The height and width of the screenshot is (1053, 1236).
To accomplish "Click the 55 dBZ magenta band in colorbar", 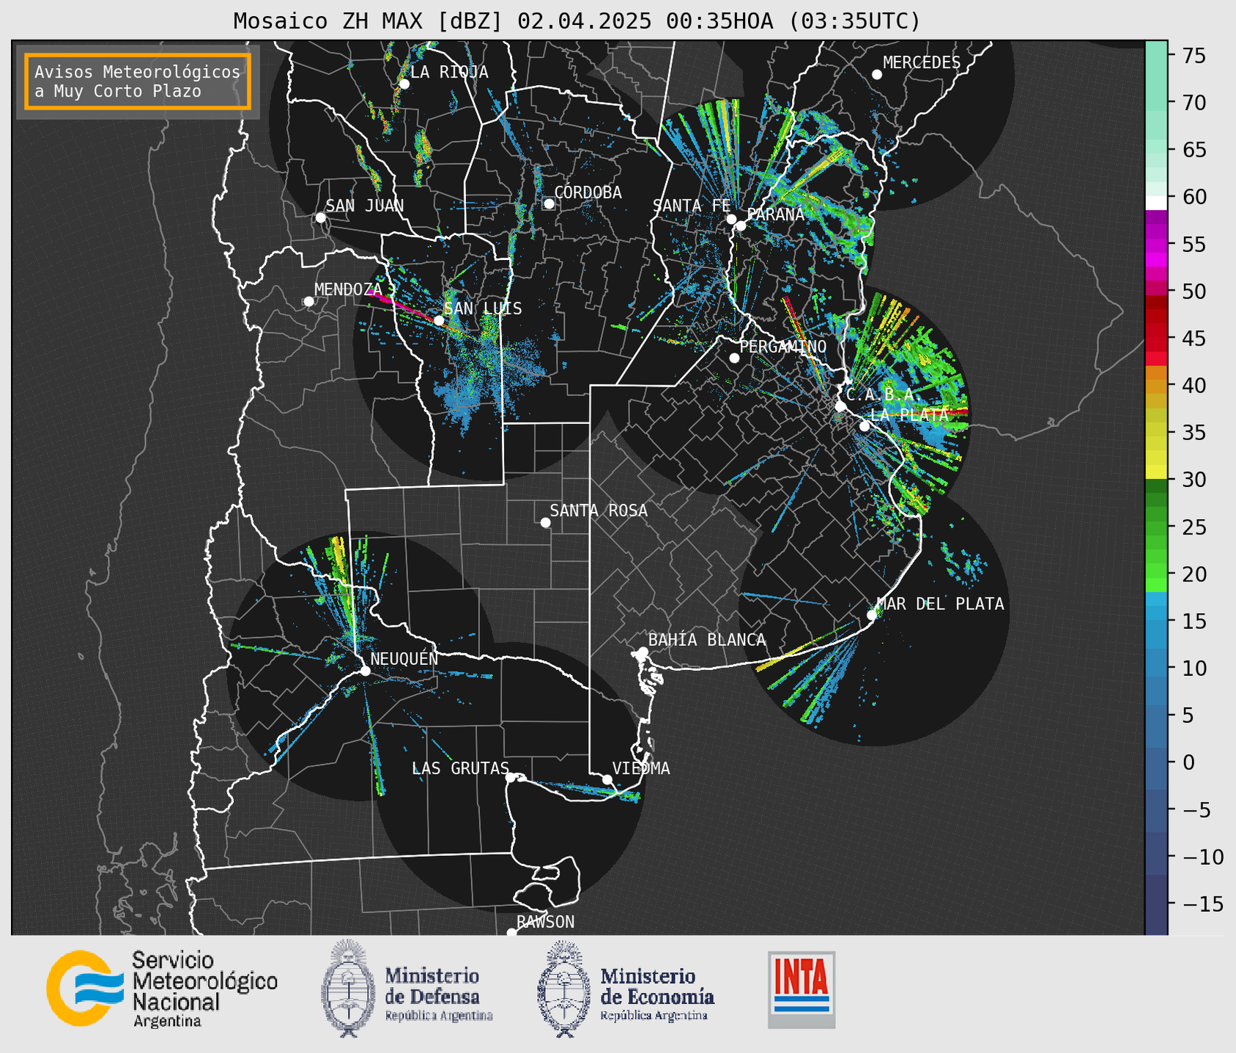I will [1156, 245].
